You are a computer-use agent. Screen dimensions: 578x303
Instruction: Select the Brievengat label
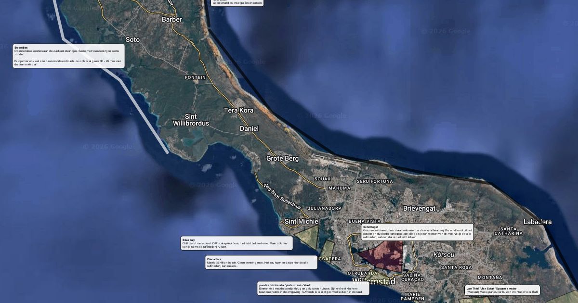[x=419, y=208]
